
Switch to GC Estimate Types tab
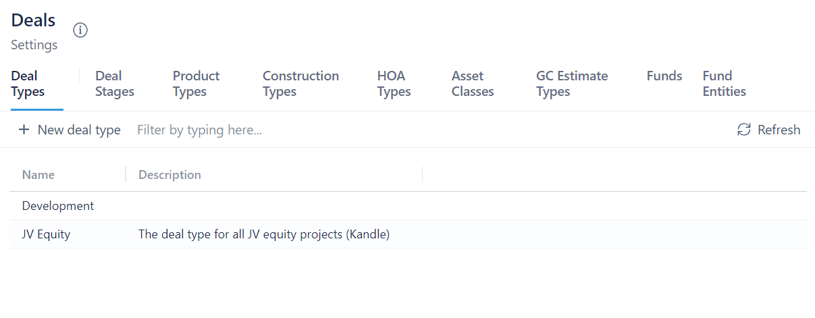coord(572,84)
